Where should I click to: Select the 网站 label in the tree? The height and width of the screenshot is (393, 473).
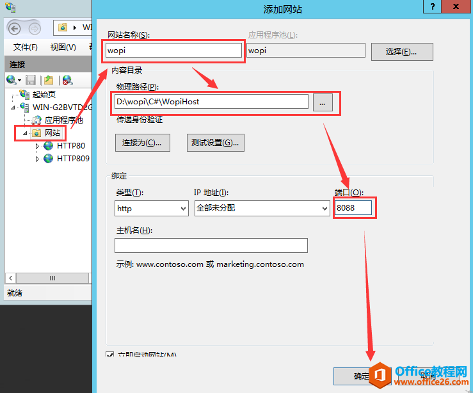tap(52, 133)
